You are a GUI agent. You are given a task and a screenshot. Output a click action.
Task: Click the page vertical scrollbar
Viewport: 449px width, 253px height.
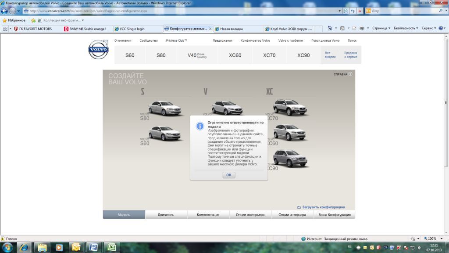[446, 102]
